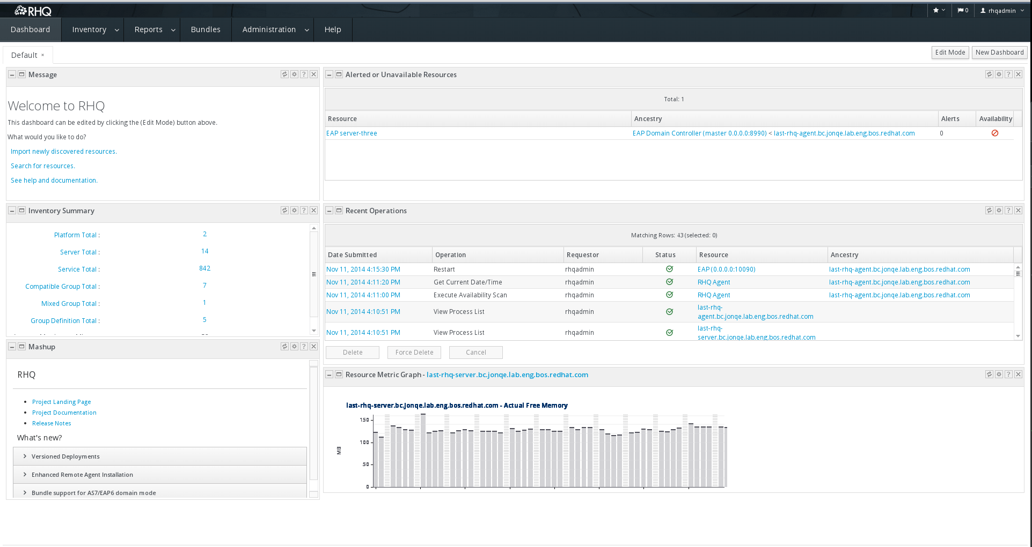Open settings for the Message portlet
The width and height of the screenshot is (1032, 547).
[x=294, y=74]
